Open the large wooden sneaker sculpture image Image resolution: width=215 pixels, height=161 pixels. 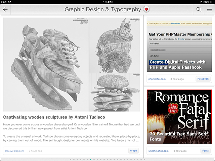(46, 64)
